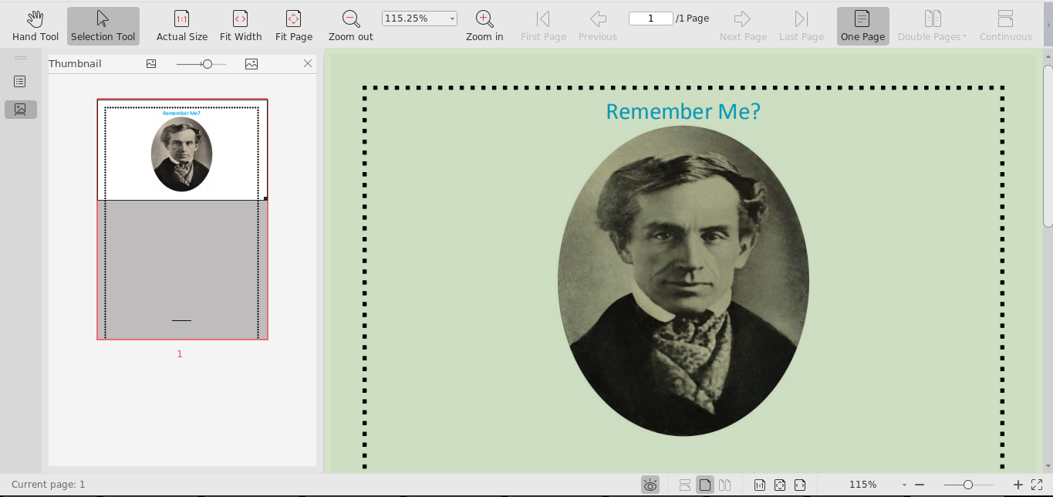Screen dimensions: 1053x497
Task: Click the page number input field
Action: pos(650,19)
